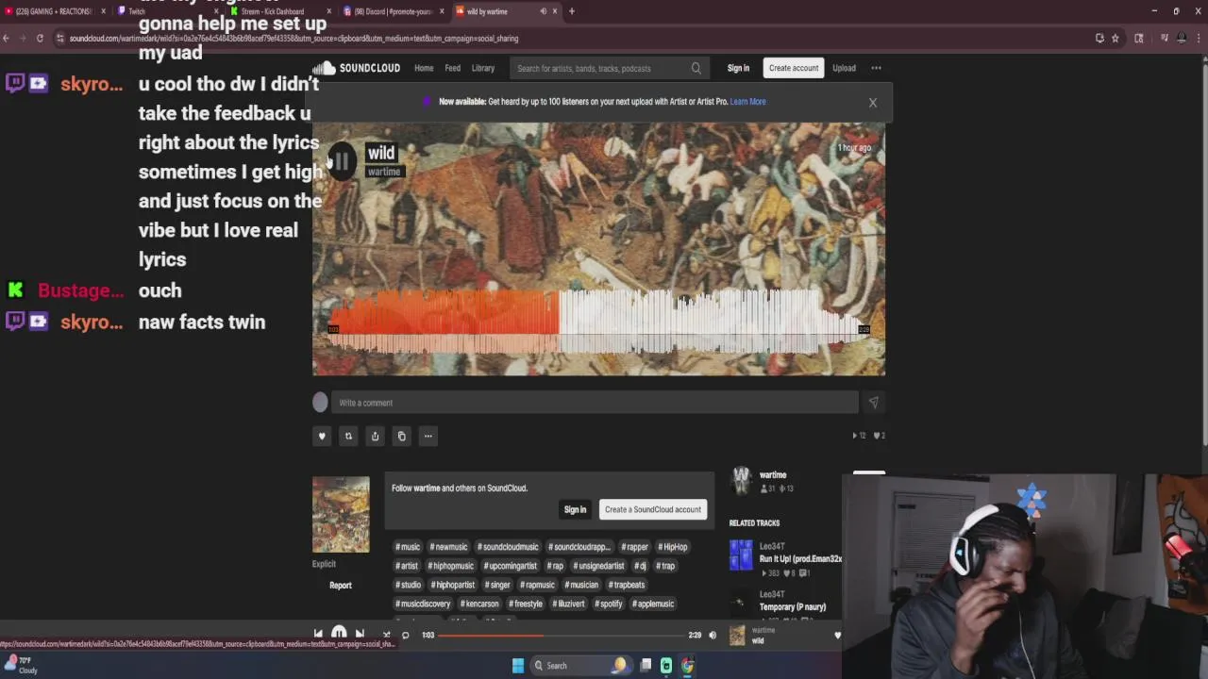
Task: Click the Write a comment field
Action: 596,403
